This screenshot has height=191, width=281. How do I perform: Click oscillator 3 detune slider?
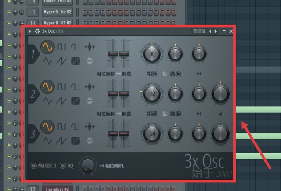click(x=124, y=133)
